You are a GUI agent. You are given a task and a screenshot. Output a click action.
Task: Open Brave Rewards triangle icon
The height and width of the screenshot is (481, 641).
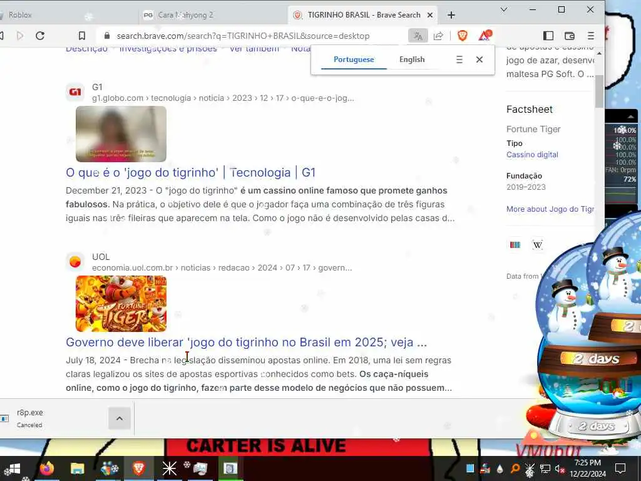(485, 36)
